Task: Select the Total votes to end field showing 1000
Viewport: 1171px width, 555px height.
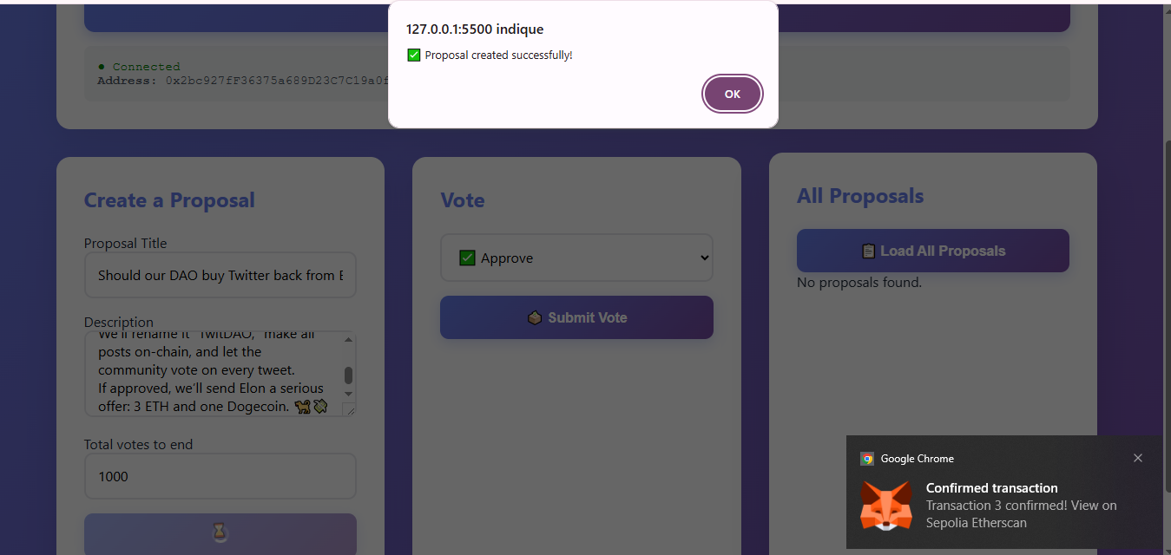Action: 220,476
